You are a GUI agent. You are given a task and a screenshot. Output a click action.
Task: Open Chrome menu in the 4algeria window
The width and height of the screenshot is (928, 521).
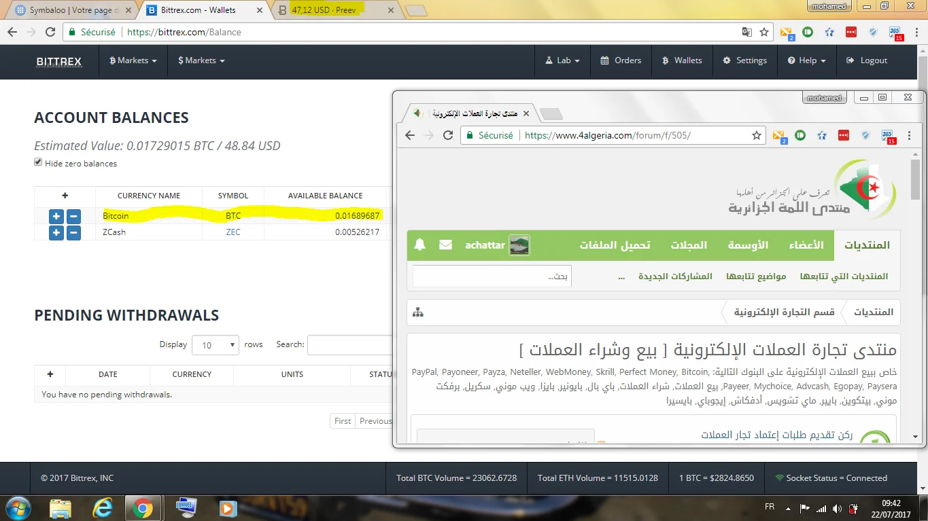910,135
